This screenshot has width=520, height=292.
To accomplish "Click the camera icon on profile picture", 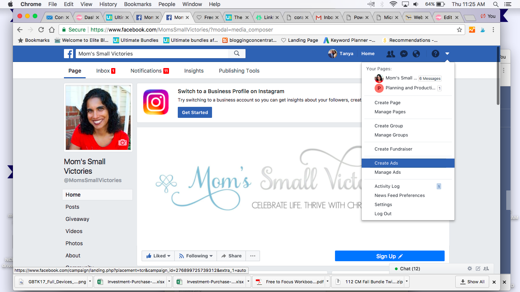I will 122,143.
